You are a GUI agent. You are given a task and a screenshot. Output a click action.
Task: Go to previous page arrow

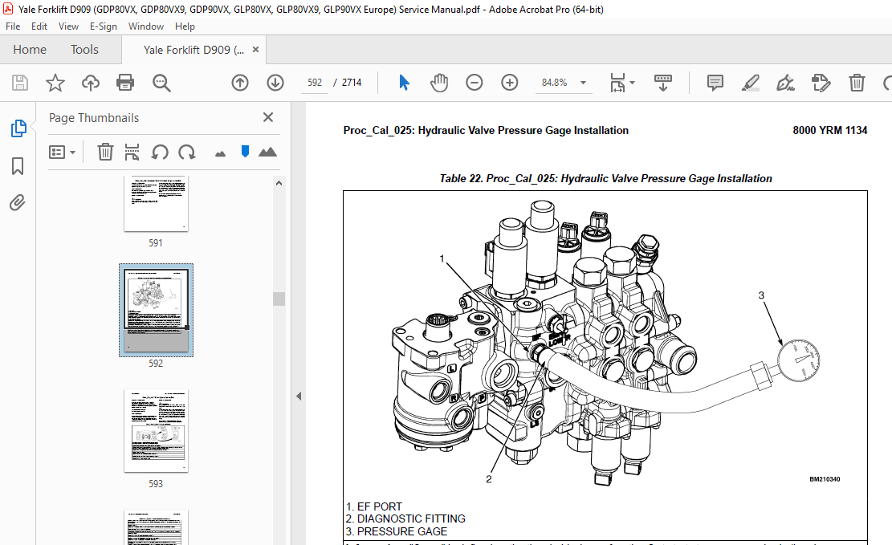[240, 83]
